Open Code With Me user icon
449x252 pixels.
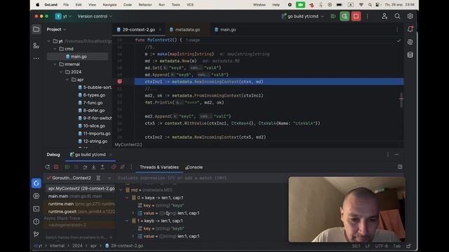click(x=384, y=16)
